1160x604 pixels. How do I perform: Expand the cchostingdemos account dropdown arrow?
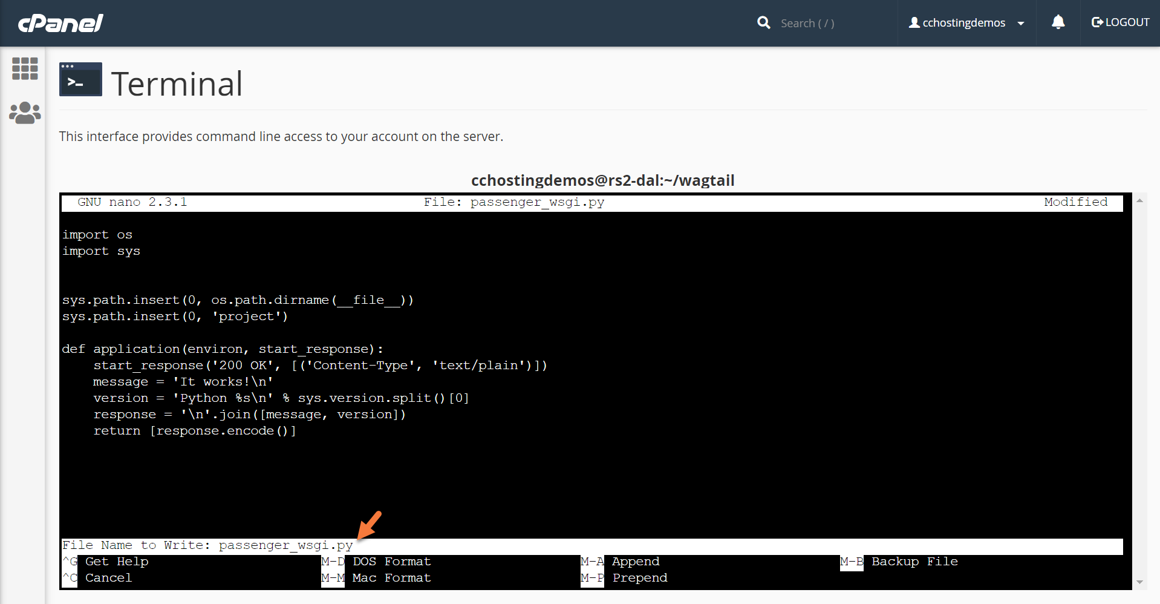(x=1021, y=24)
